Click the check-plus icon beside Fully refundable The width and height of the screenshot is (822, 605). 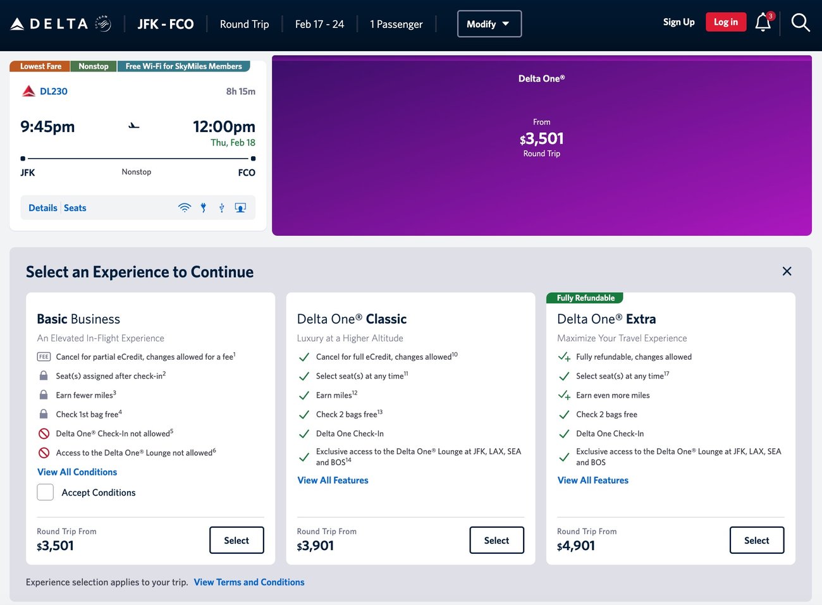[x=565, y=357]
